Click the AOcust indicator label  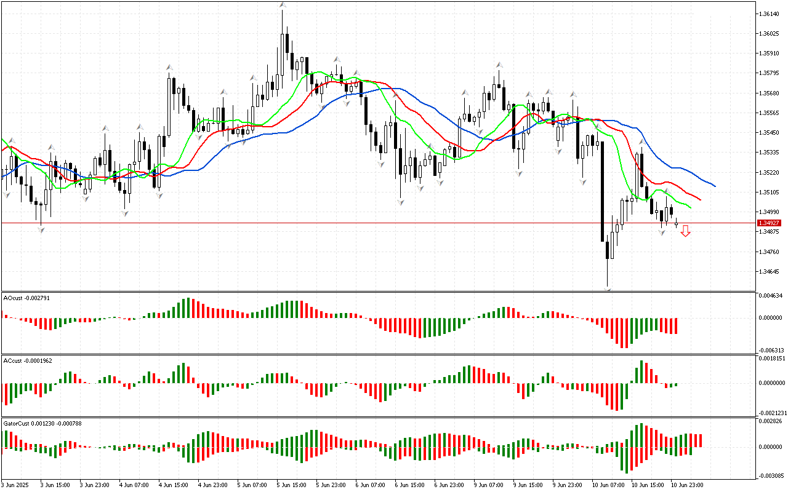pos(26,298)
